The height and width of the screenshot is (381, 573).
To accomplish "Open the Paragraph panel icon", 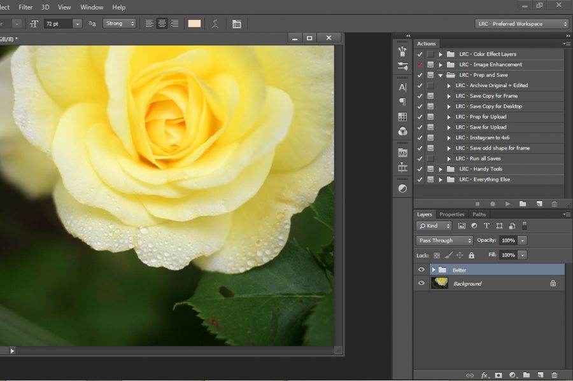I will [402, 102].
